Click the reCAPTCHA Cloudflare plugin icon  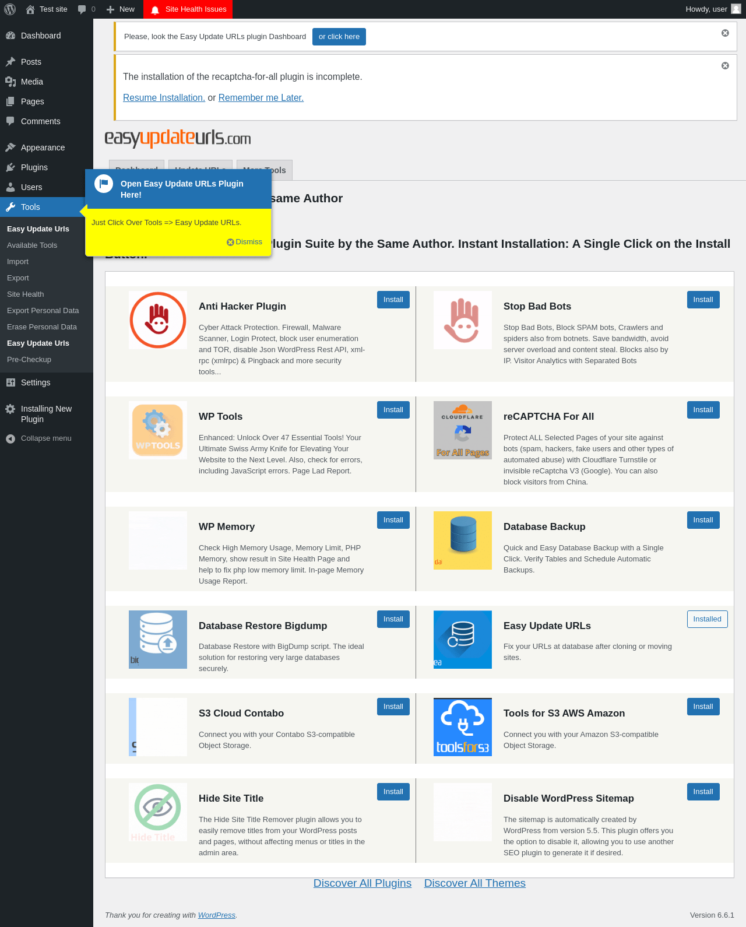point(463,430)
